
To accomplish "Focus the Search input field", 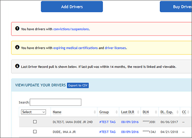I will pyautogui.click(x=56, y=102).
